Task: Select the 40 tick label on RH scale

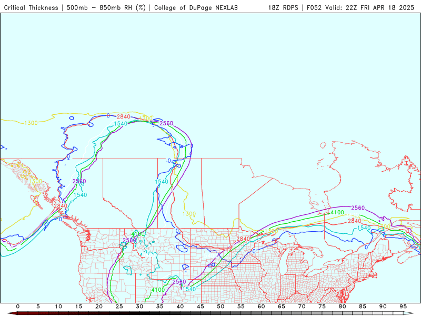Action: click(x=180, y=307)
